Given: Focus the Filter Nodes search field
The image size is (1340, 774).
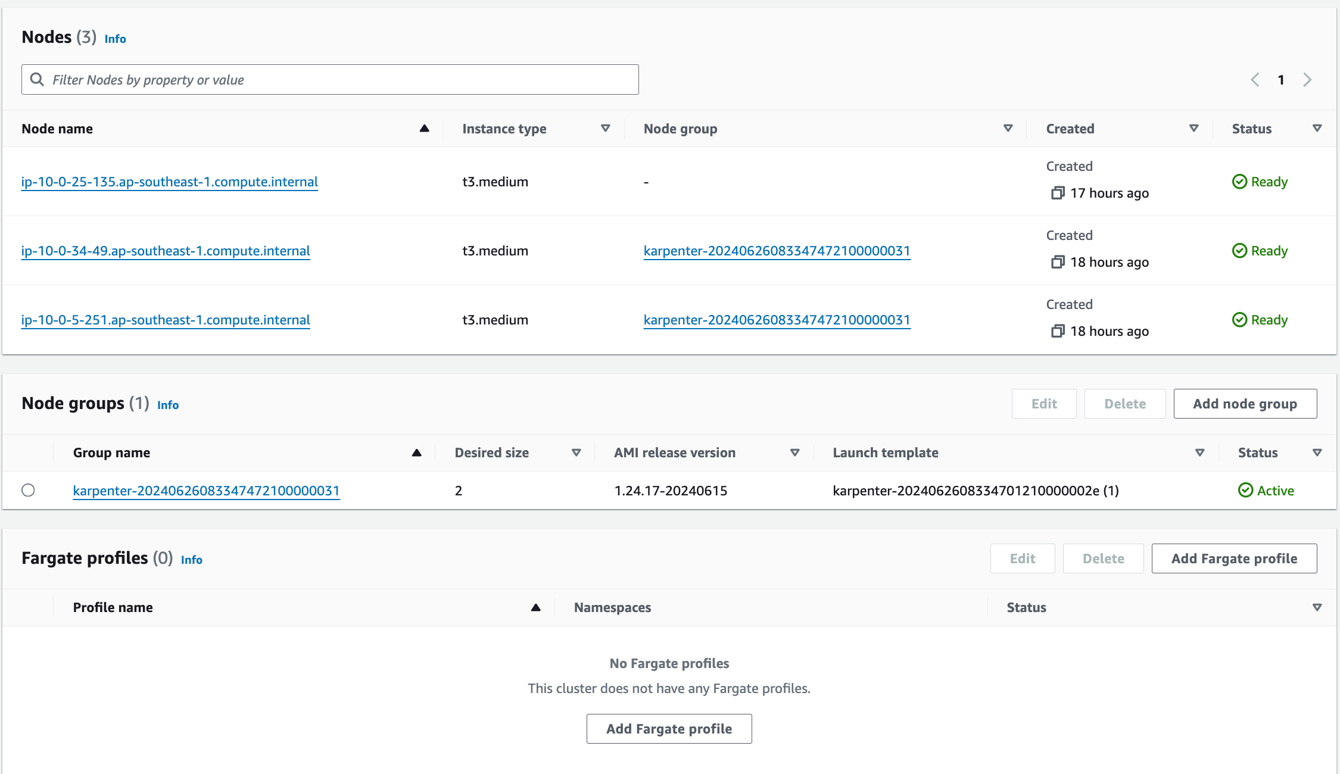Looking at the screenshot, I should tap(331, 80).
